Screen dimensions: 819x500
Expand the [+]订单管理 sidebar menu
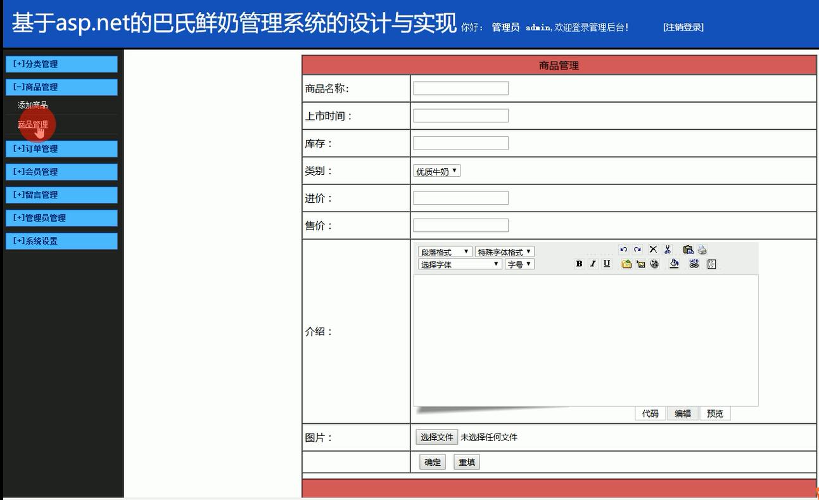(61, 148)
